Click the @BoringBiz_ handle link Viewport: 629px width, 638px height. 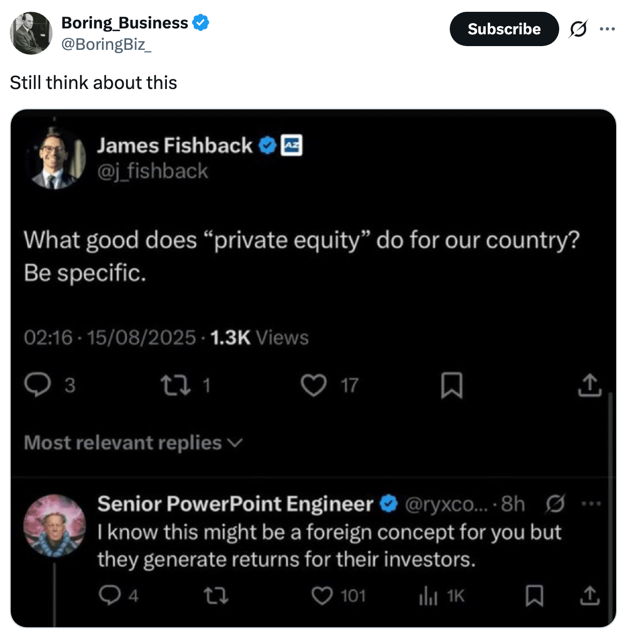click(x=106, y=44)
